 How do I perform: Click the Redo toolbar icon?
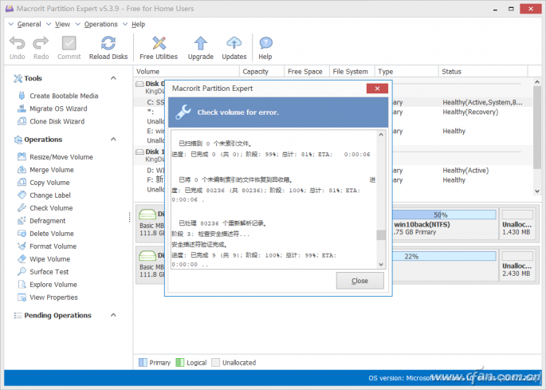tap(41, 43)
